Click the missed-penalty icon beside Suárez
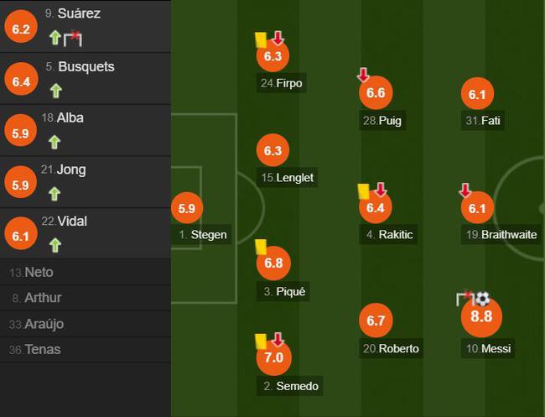 pos(73,39)
